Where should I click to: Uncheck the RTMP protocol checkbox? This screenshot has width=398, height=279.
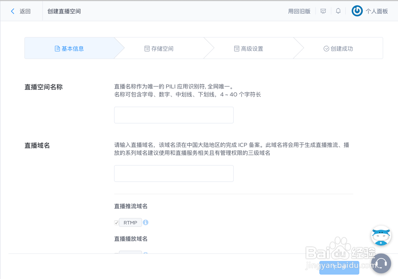[x=116, y=222]
